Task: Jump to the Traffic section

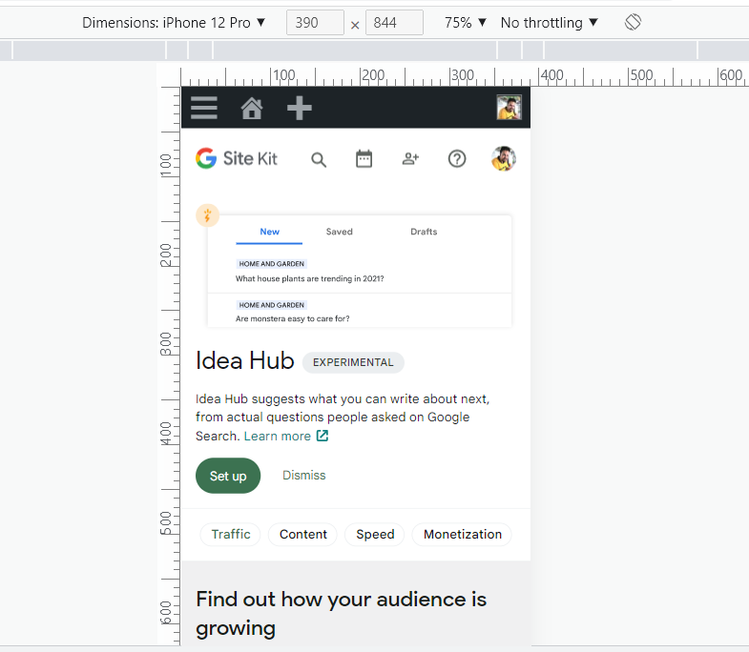Action: pos(231,534)
